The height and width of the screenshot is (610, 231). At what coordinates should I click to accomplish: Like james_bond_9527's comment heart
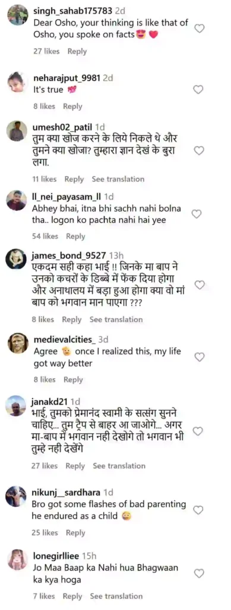pyautogui.click(x=199, y=285)
